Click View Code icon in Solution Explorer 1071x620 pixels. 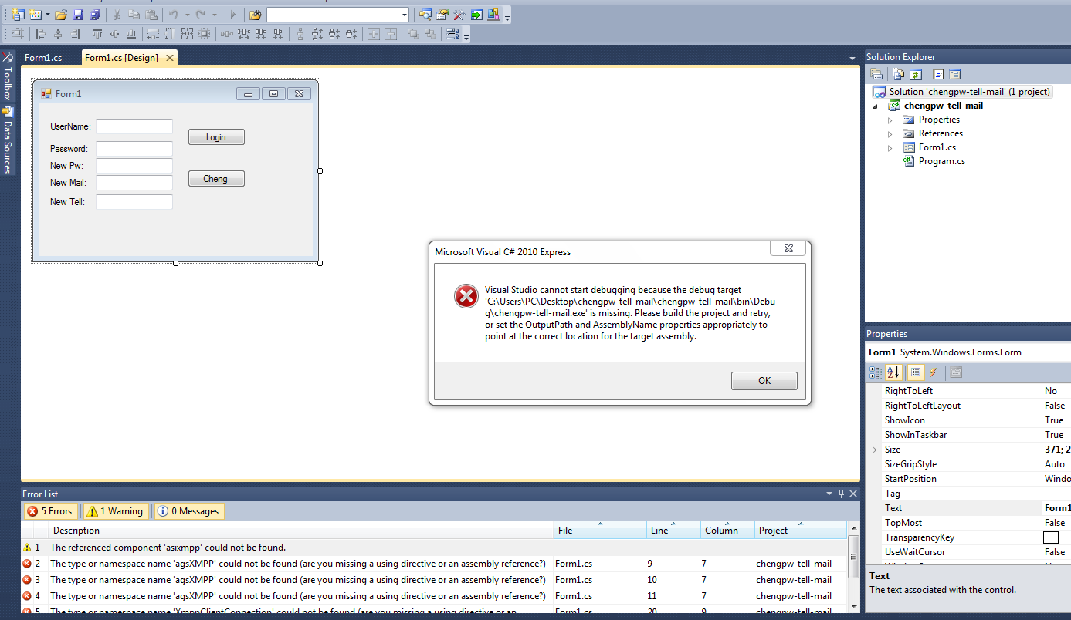(x=938, y=75)
